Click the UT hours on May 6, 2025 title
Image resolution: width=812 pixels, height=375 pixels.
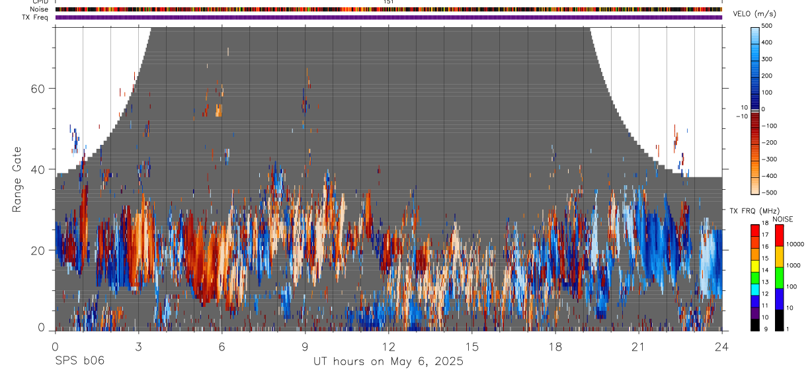388,362
